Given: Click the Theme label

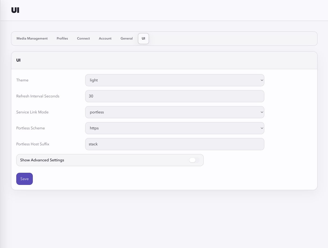Looking at the screenshot, I should pos(22,80).
